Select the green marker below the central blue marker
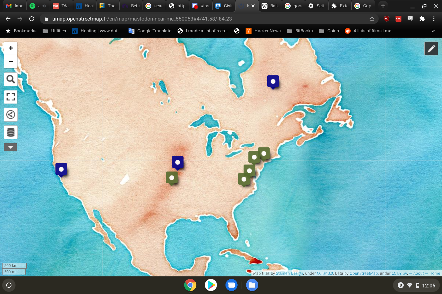442x294 pixels. tap(172, 178)
